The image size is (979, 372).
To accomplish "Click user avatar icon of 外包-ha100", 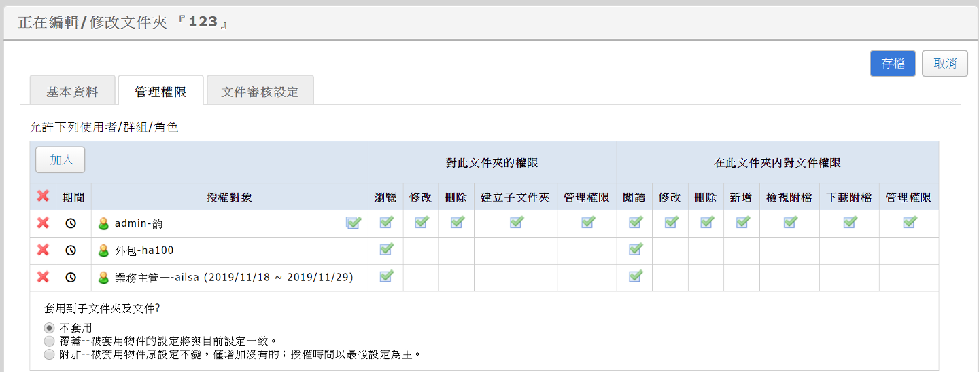I will click(x=104, y=250).
